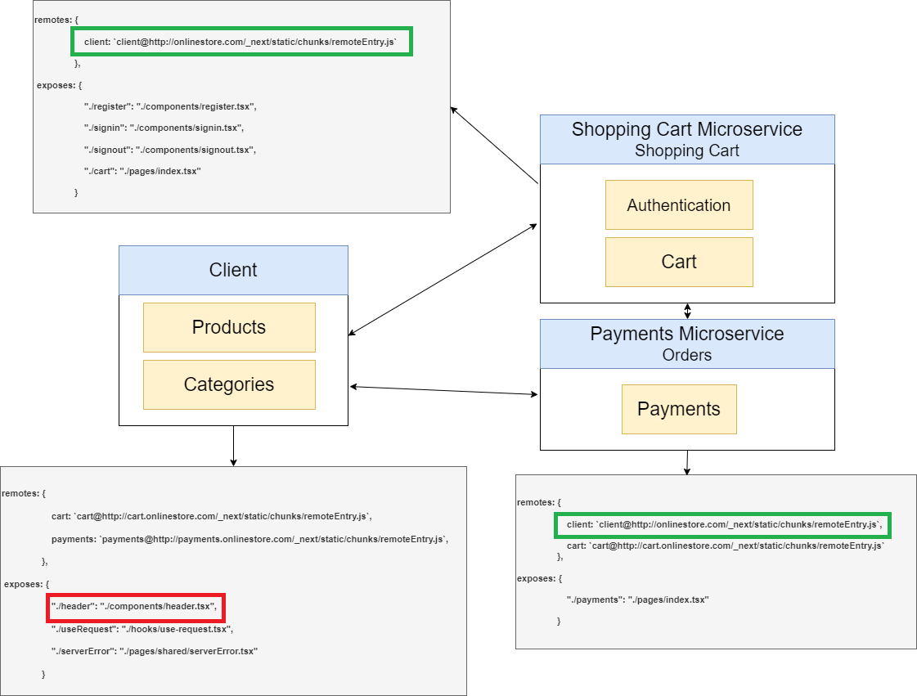Select the ./payments pages/index.tsx expose line
The image size is (917, 696).
(637, 600)
